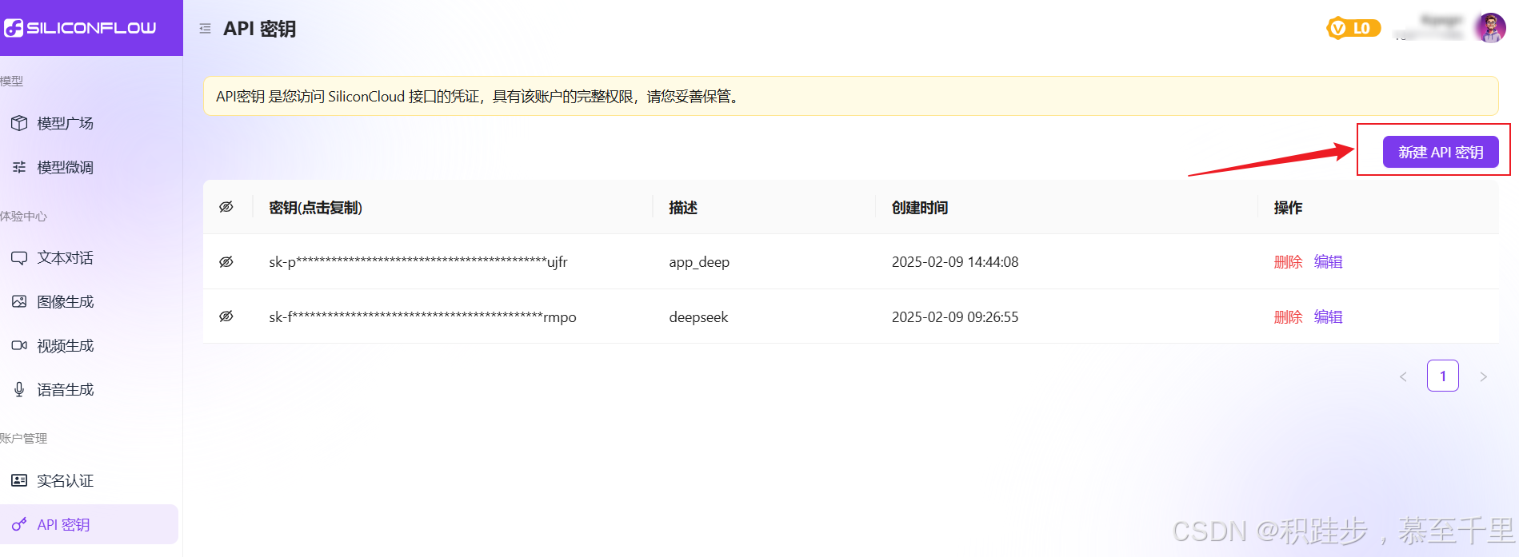Edit the deepseek key
The image size is (1519, 557).
1328,316
